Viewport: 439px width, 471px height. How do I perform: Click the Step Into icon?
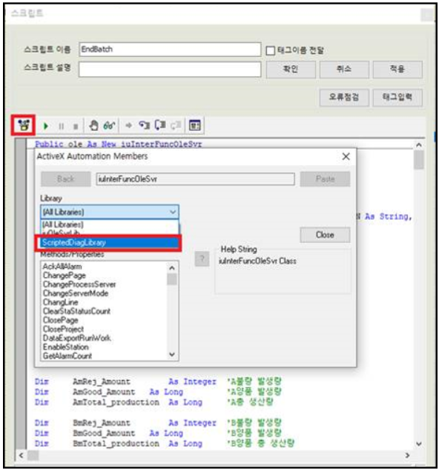coord(144,125)
